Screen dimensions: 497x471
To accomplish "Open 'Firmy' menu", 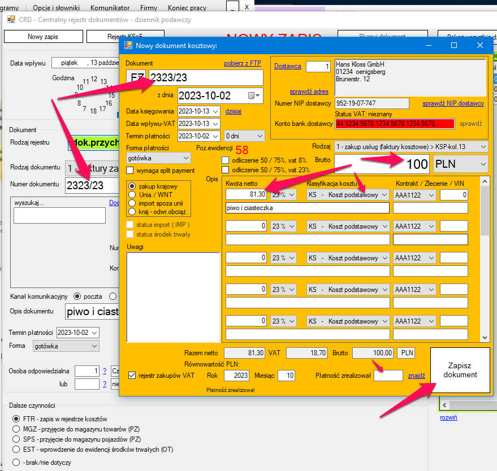I will point(149,7).
